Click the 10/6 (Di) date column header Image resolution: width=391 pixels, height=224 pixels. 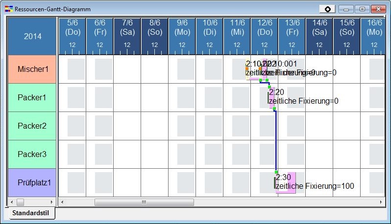210,36
